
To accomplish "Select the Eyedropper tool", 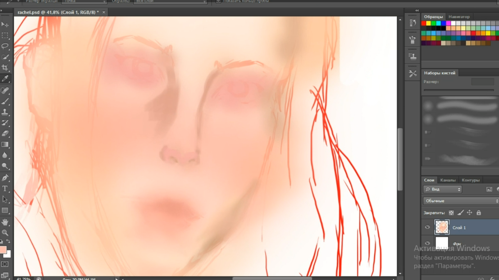I will [5, 78].
